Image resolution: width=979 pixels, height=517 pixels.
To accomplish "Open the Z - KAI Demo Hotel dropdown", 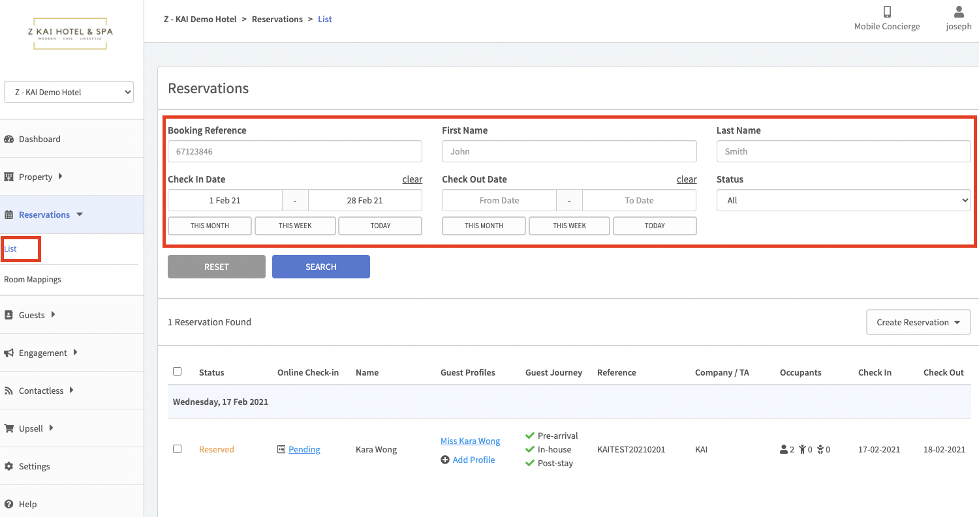I will 69,92.
